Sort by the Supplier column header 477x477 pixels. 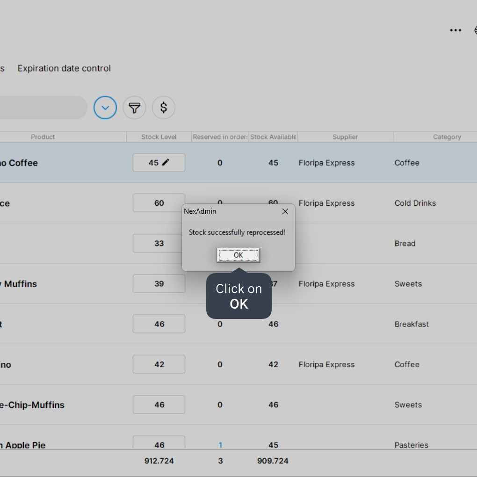point(345,137)
